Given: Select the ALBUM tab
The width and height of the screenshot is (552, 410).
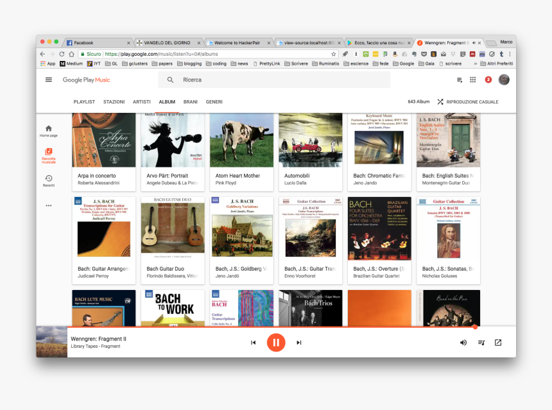Looking at the screenshot, I should point(167,102).
